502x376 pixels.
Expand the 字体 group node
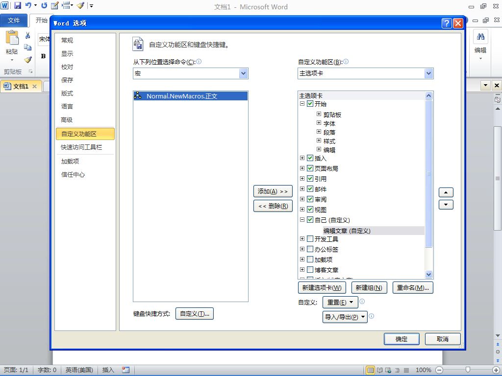pyautogui.click(x=319, y=123)
